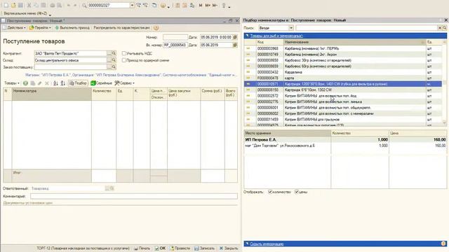Screen dimensions: 449x252
Task: Click the magnifier icon beside Заказ поставщику field
Action: point(114,67)
